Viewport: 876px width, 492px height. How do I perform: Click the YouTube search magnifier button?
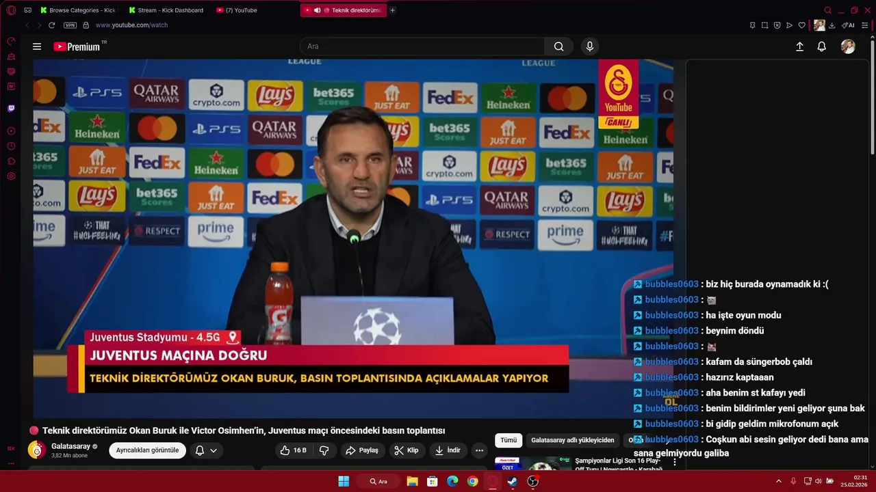559,46
